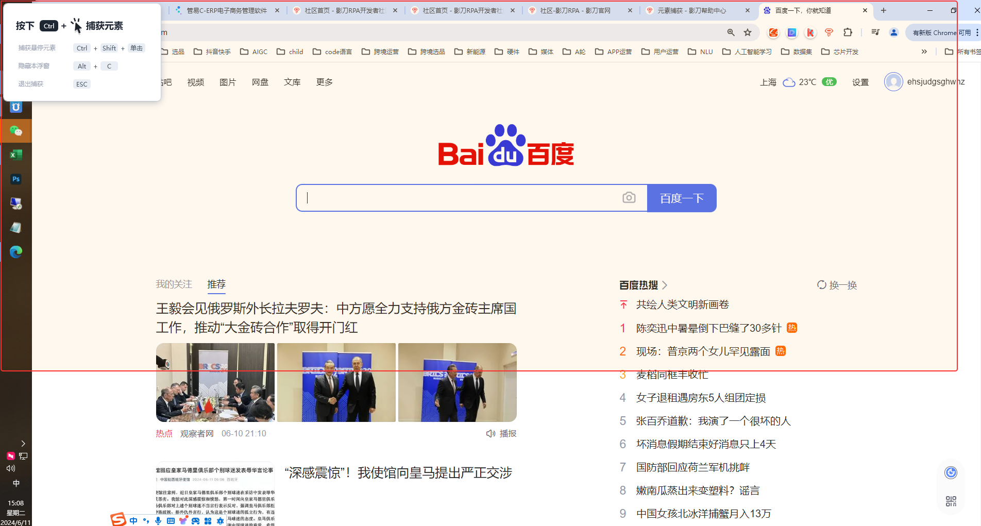Select the 推荐 feed tab
The image size is (981, 526).
click(x=216, y=284)
